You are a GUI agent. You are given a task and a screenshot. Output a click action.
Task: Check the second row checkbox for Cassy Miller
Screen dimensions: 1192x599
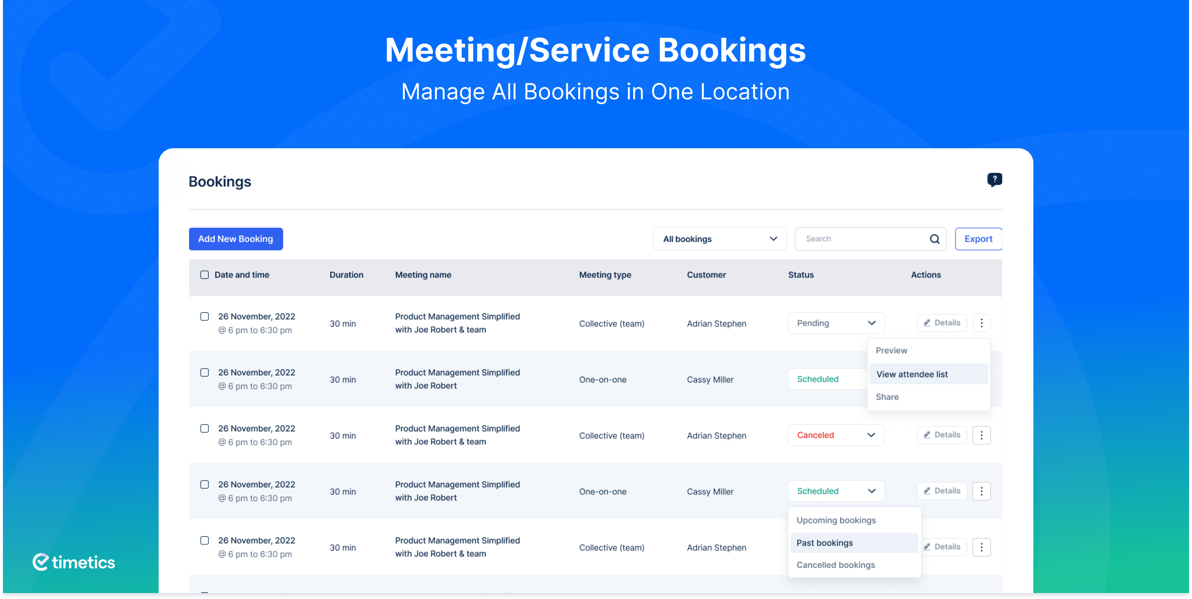point(205,373)
